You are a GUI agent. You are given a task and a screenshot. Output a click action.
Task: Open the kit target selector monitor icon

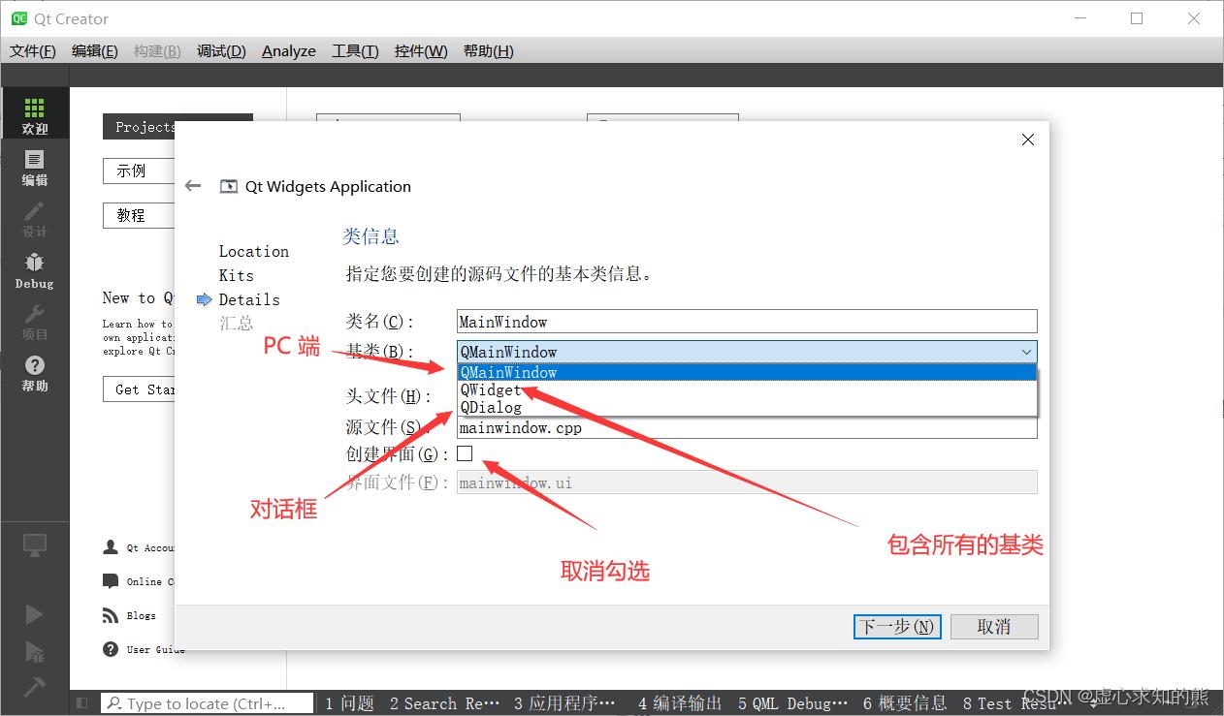click(x=35, y=545)
